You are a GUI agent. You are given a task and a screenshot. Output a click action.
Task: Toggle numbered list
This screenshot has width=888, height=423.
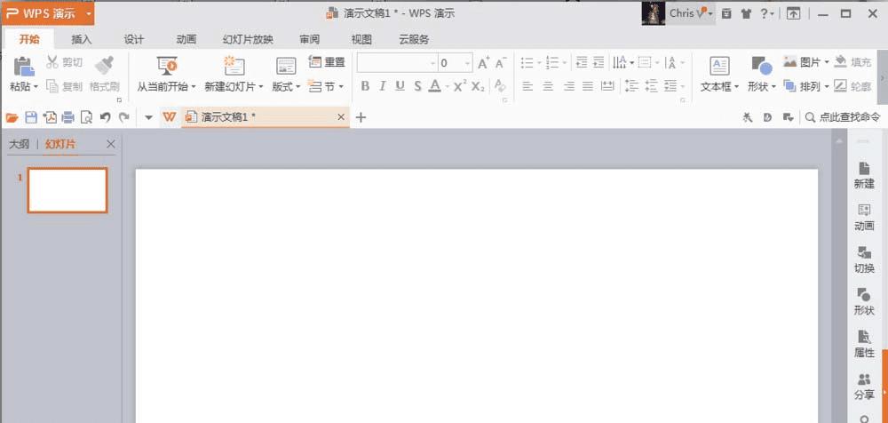[x=552, y=62]
